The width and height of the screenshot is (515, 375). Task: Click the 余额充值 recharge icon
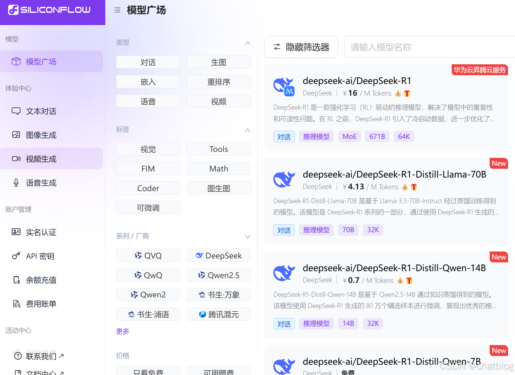16,280
